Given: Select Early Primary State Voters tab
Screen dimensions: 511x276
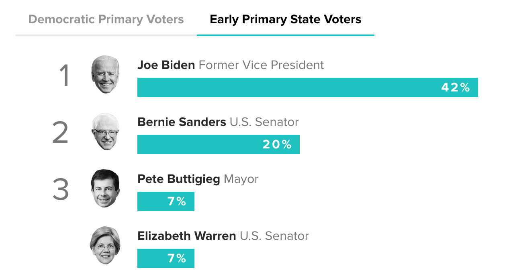Looking at the screenshot, I should point(285,19).
